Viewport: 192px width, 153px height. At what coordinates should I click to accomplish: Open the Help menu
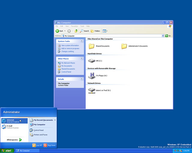coord(88,26)
